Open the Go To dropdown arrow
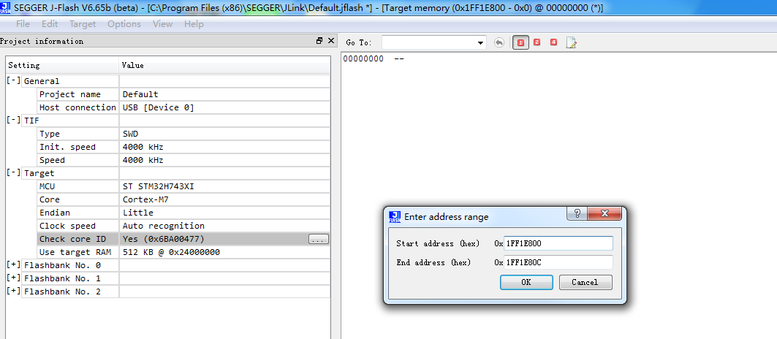Image resolution: width=777 pixels, height=339 pixels. tap(480, 43)
